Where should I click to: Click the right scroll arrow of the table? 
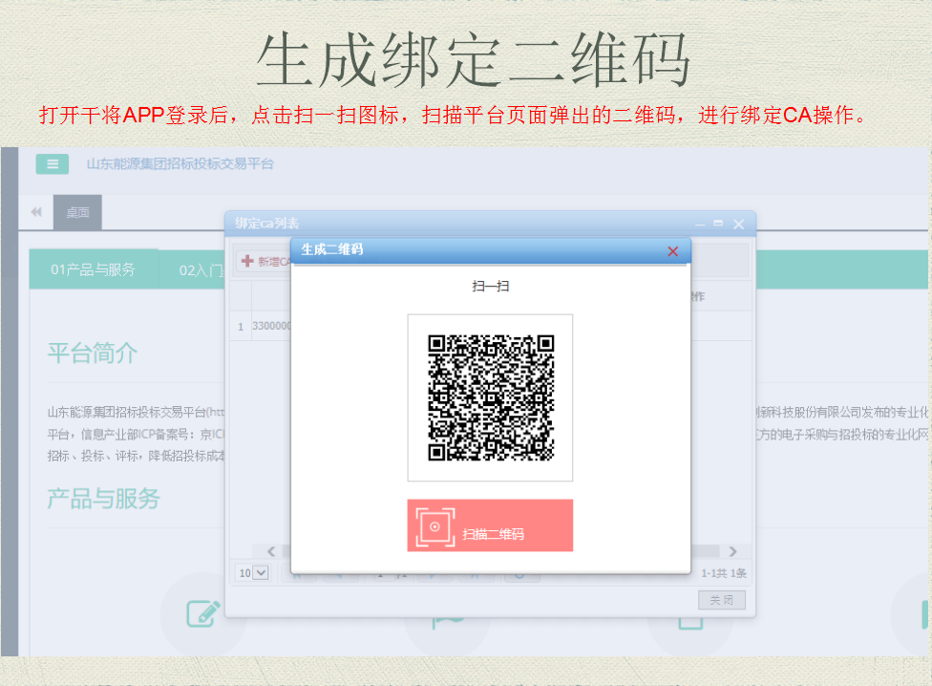coord(732,551)
